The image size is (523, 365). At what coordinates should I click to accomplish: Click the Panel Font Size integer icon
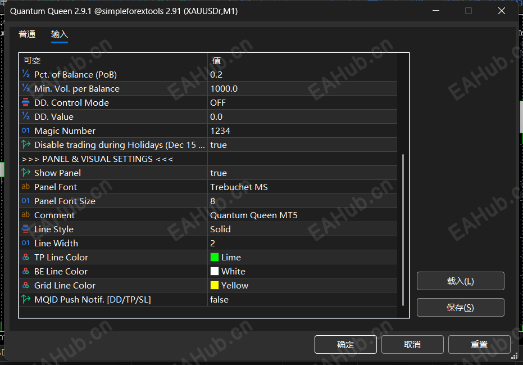[26, 201]
